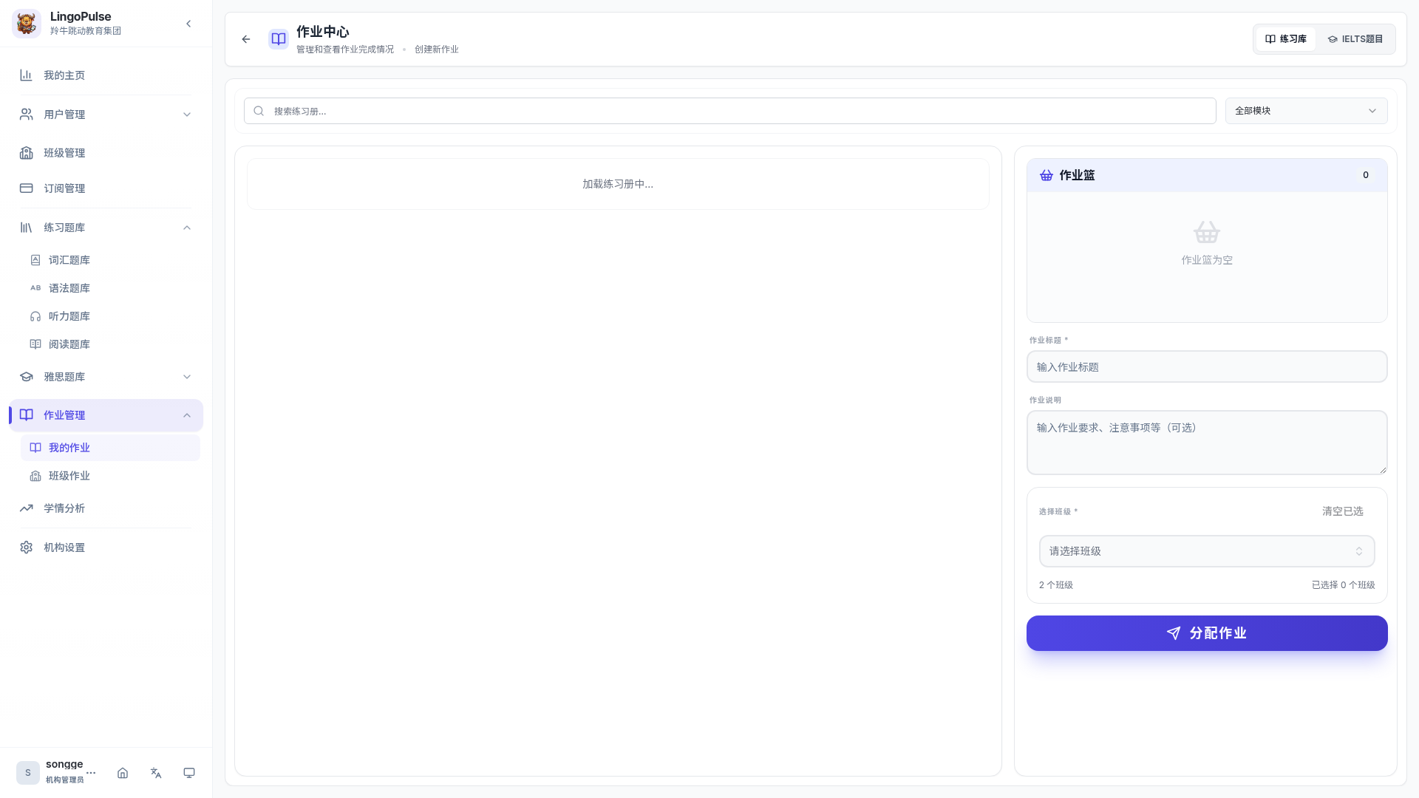Collapse the 作业管理 section
This screenshot has width=1419, height=798.
pos(187,415)
